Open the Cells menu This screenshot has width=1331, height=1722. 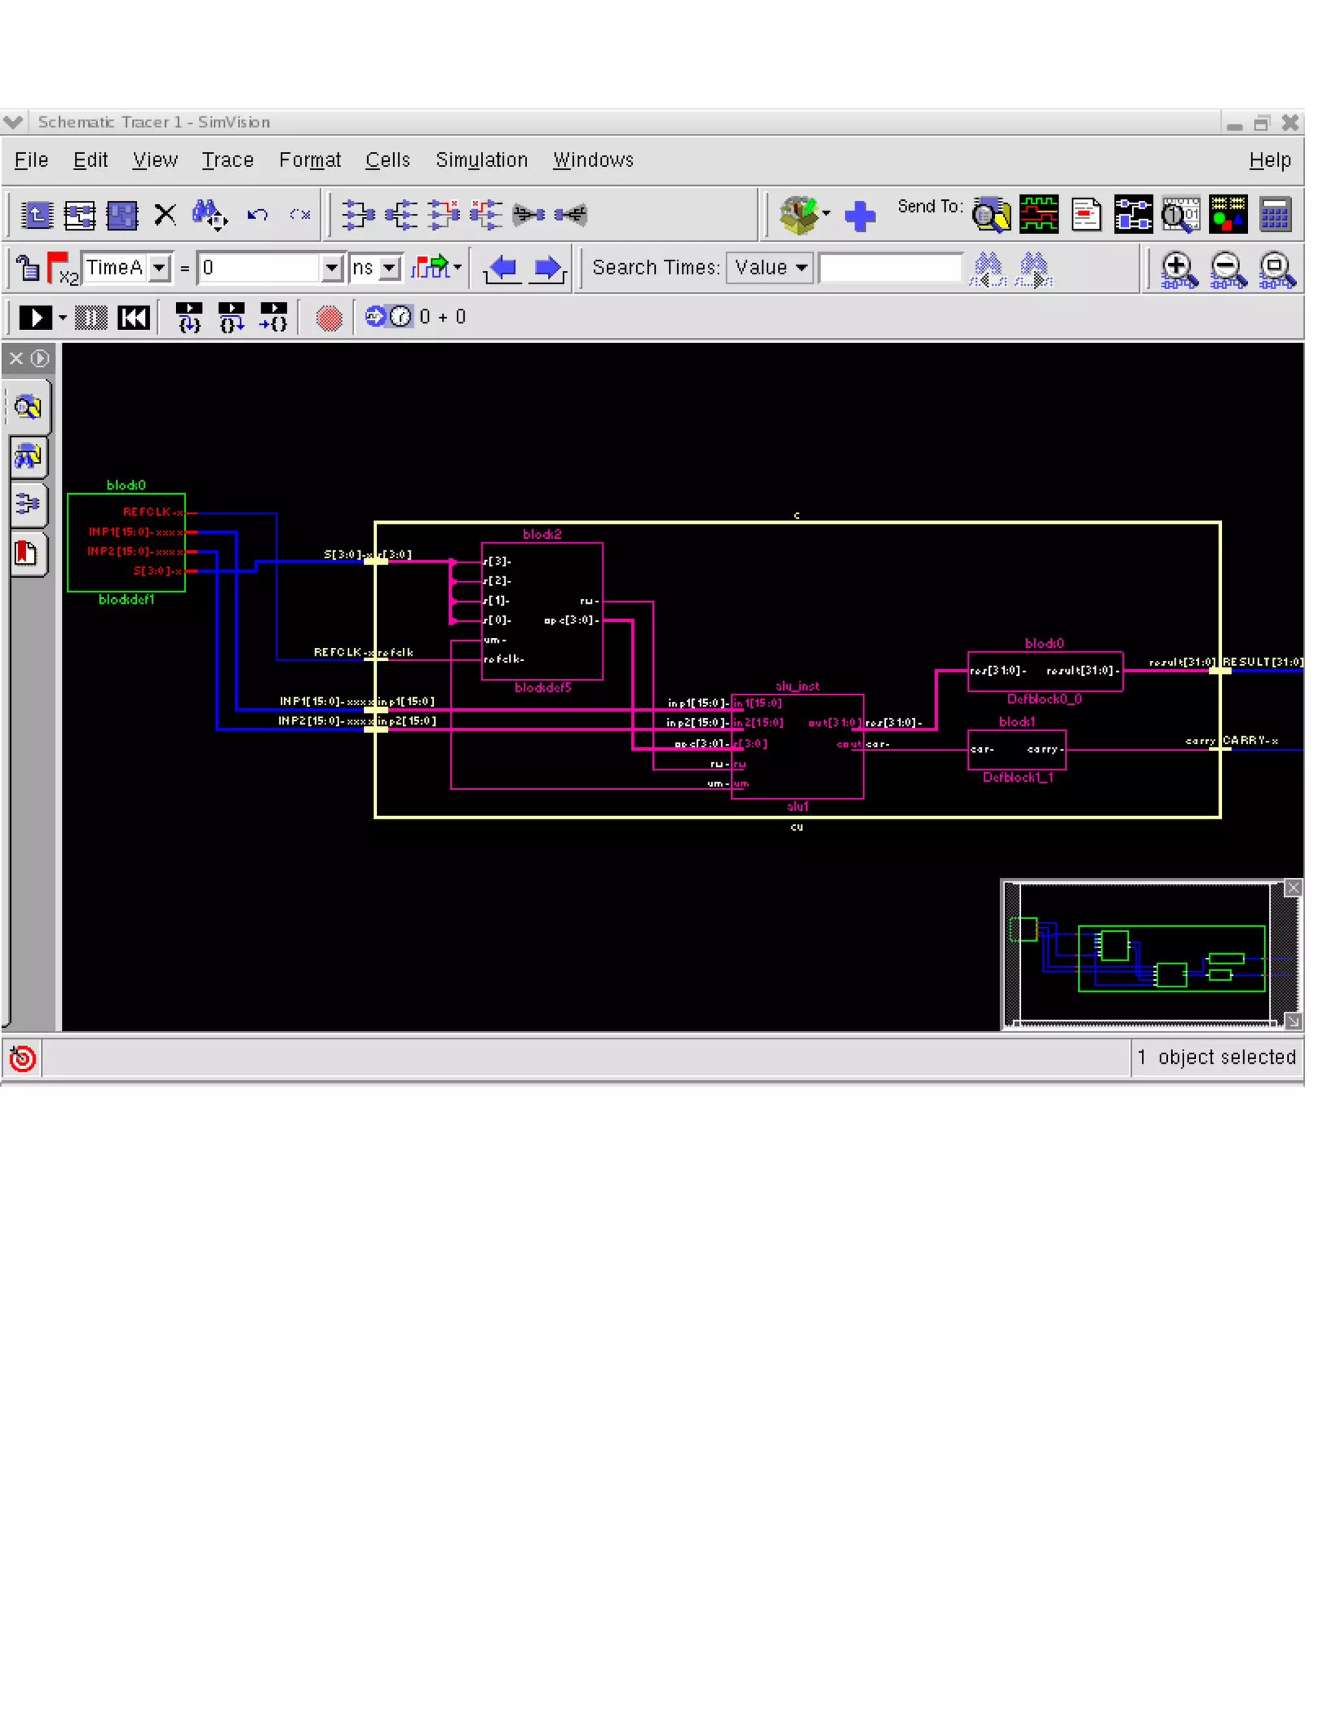[387, 160]
